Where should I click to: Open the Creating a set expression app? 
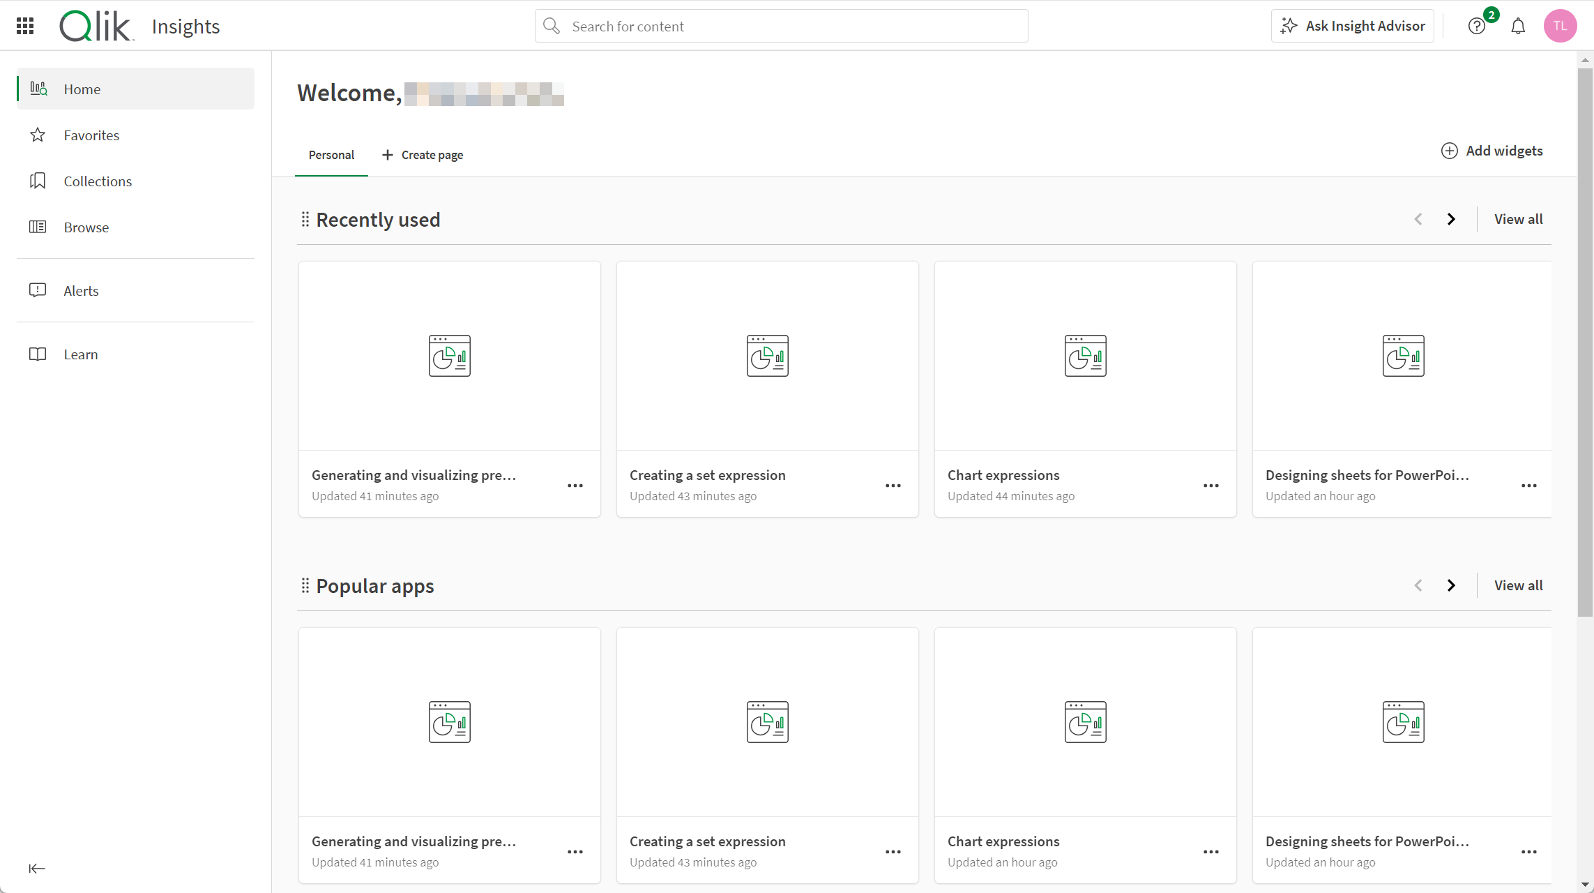(x=767, y=356)
